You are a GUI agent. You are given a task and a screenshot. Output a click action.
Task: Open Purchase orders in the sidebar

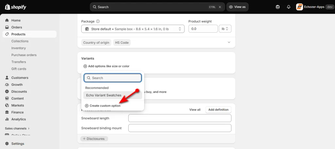pos(24,55)
